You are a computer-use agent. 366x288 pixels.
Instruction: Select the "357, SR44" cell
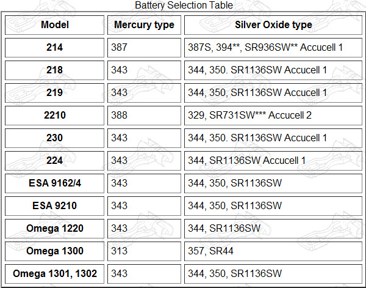[x=273, y=251]
